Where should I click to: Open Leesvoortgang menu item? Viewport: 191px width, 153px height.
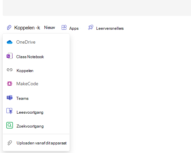36,112
